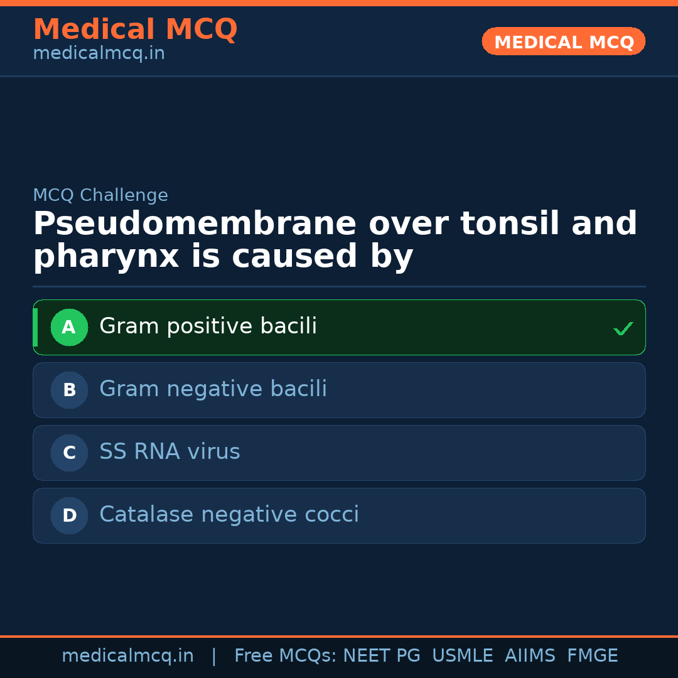This screenshot has width=678, height=678.
Task: Click the C option circle badge
Action: 69,453
